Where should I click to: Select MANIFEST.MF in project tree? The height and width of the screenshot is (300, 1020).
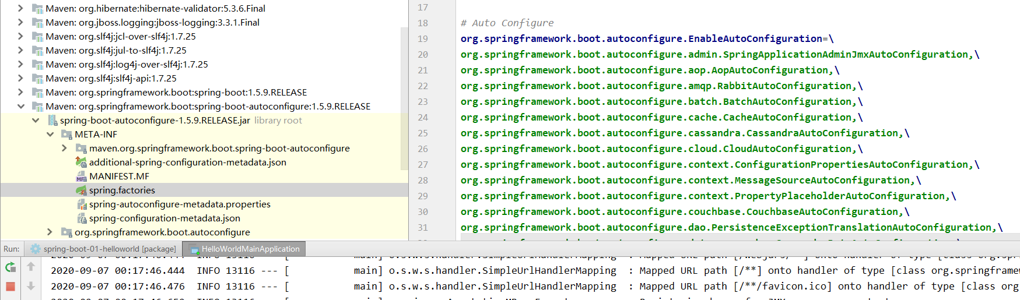pos(119,176)
